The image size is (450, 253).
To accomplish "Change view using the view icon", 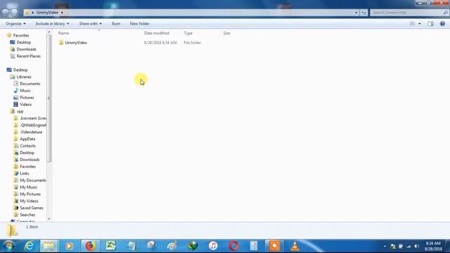I will click(412, 24).
